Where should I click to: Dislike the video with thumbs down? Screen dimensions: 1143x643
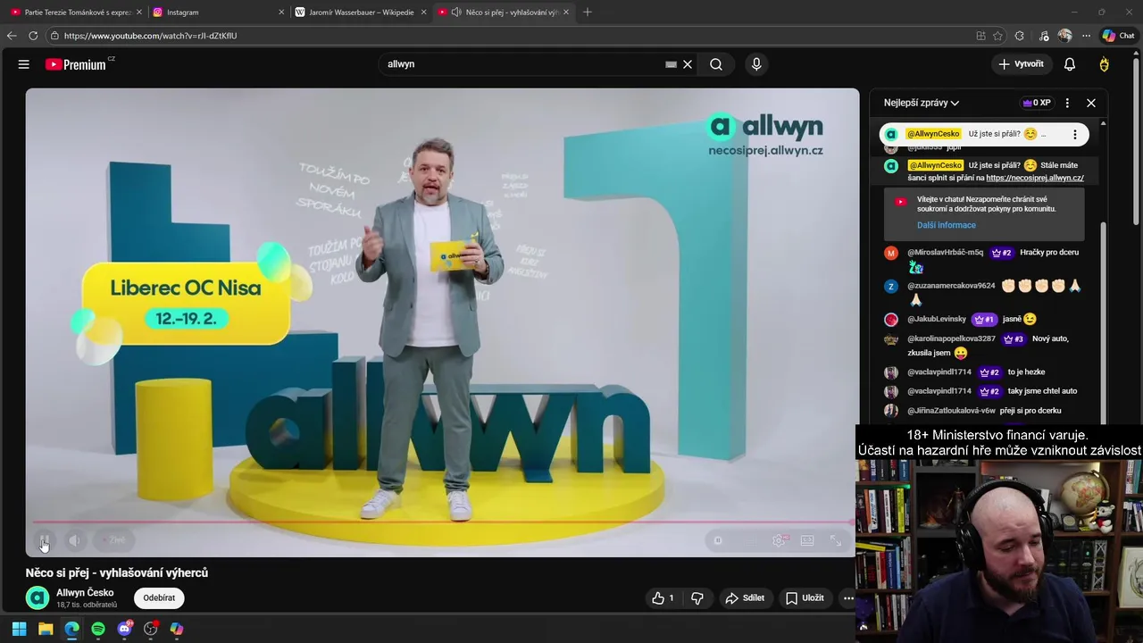click(x=697, y=598)
